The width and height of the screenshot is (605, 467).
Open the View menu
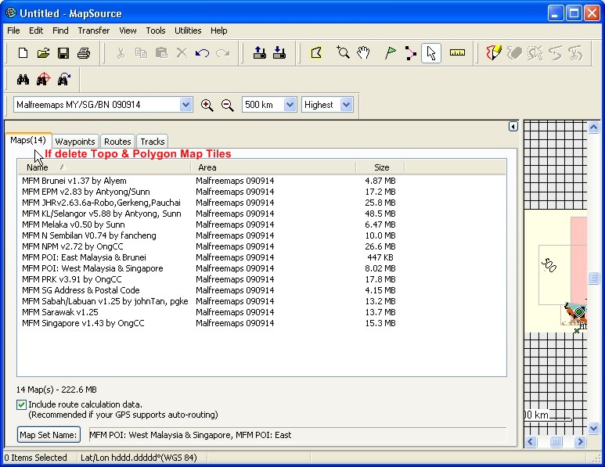(x=128, y=31)
